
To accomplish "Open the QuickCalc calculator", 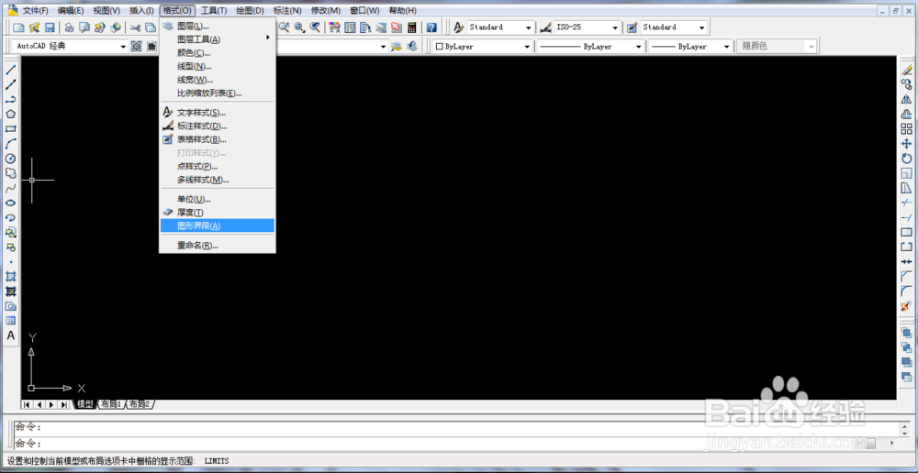I will point(412,27).
